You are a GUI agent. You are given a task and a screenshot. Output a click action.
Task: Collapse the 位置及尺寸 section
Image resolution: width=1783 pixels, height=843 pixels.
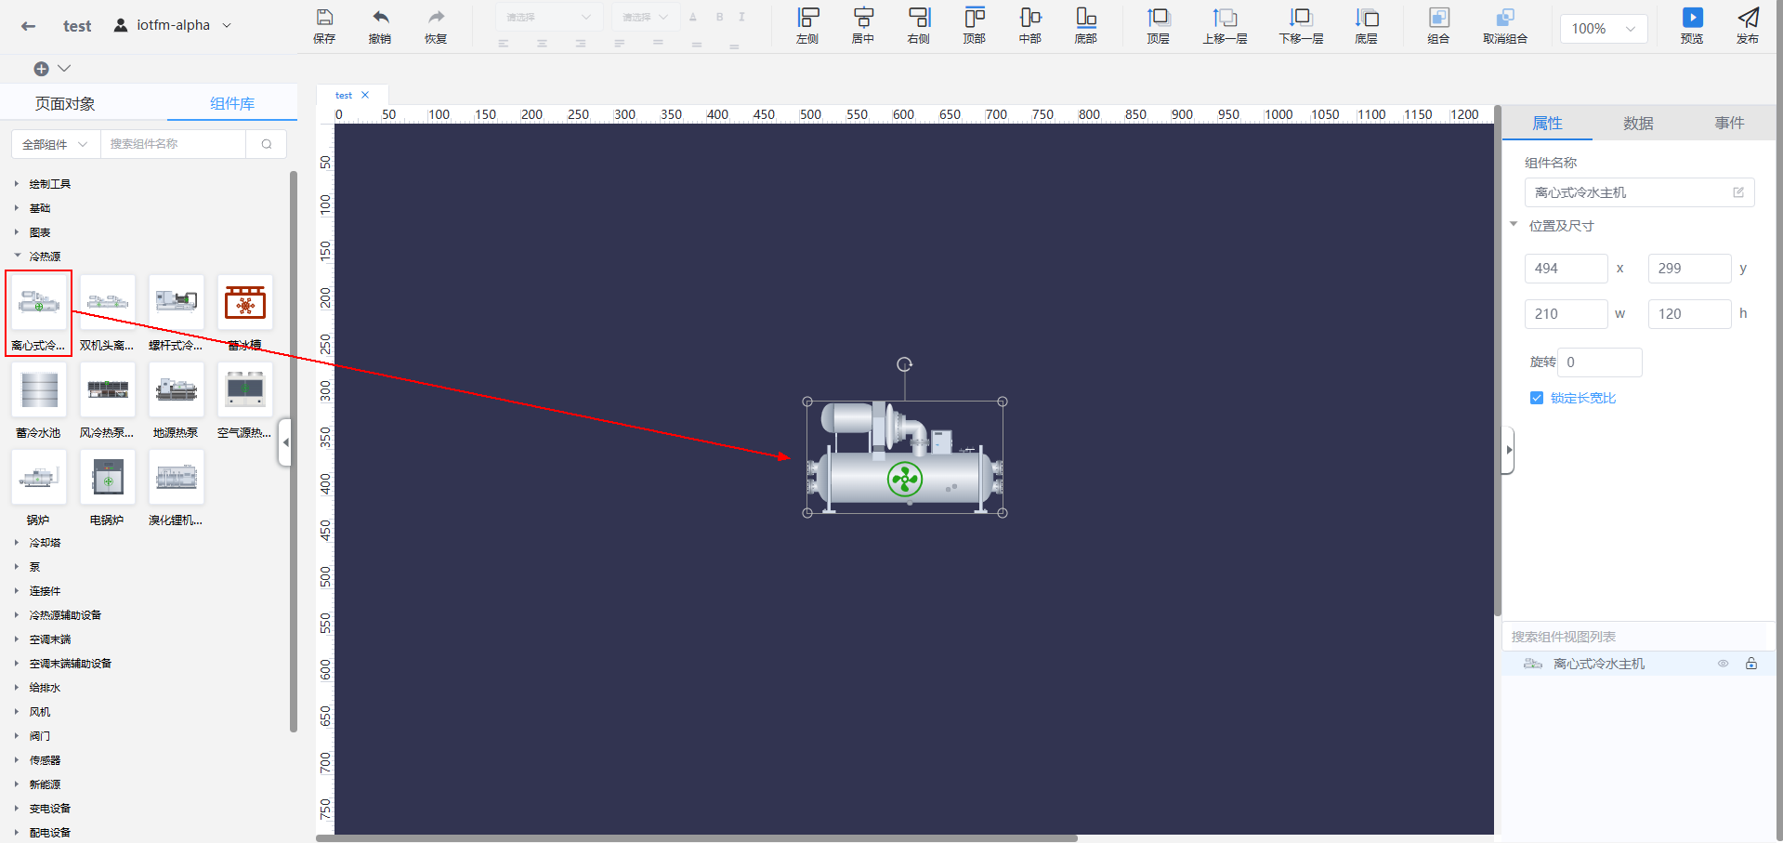1514,225
